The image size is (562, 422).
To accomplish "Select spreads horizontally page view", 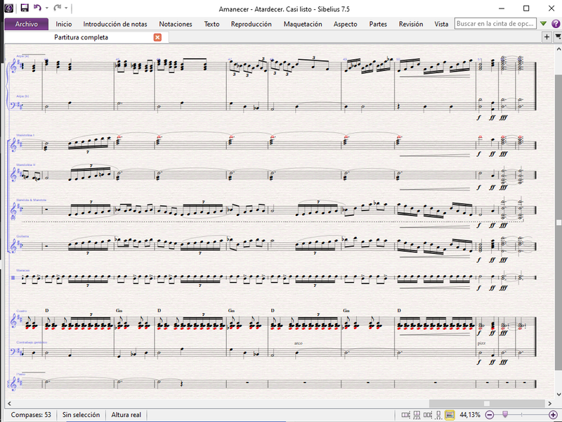I will (x=406, y=415).
